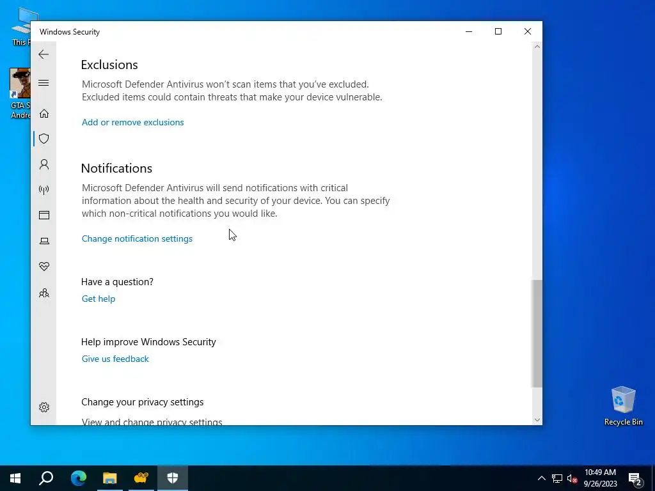655x491 pixels.
Task: Click the Give us feedback link
Action: point(115,359)
